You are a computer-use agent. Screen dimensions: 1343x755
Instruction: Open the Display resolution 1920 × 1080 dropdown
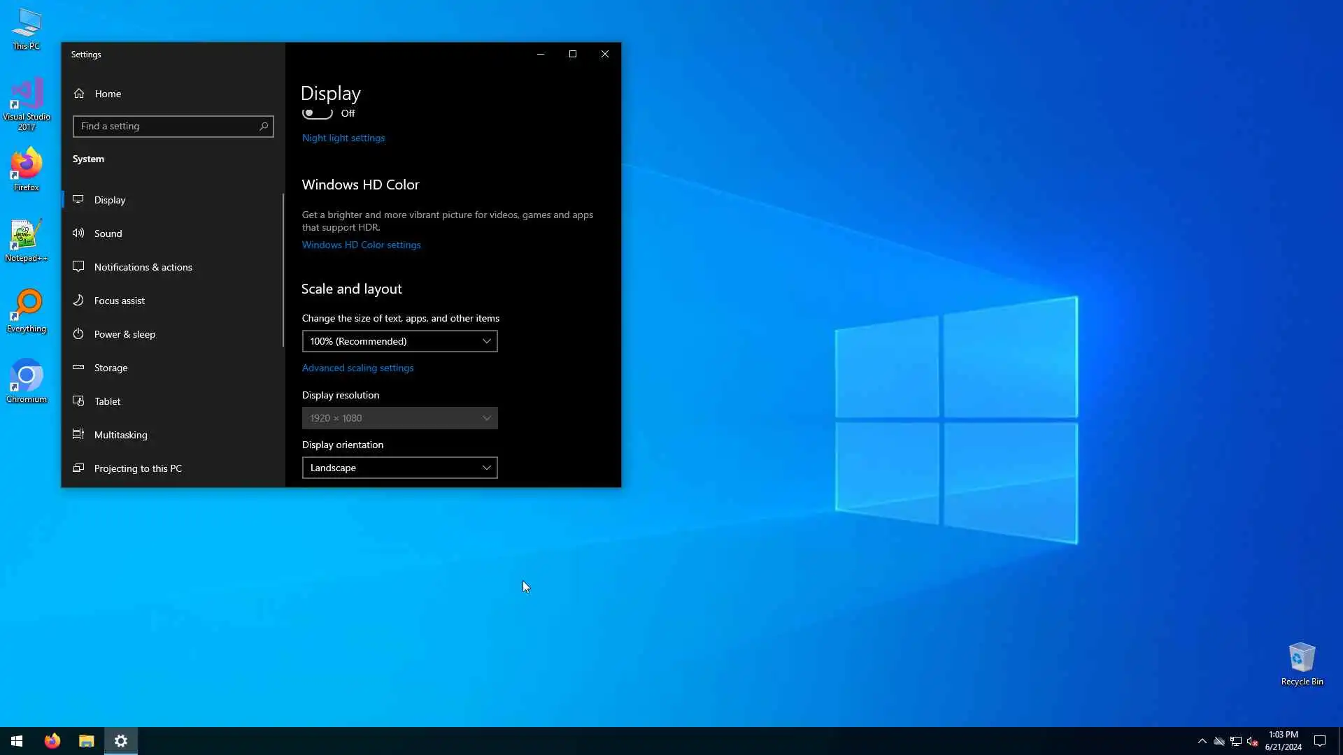point(399,418)
